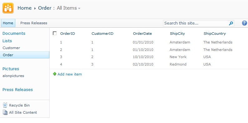Viewport: 248px width, 123px height.
Task: Click the Recycle Bin icon
Action: [5, 105]
